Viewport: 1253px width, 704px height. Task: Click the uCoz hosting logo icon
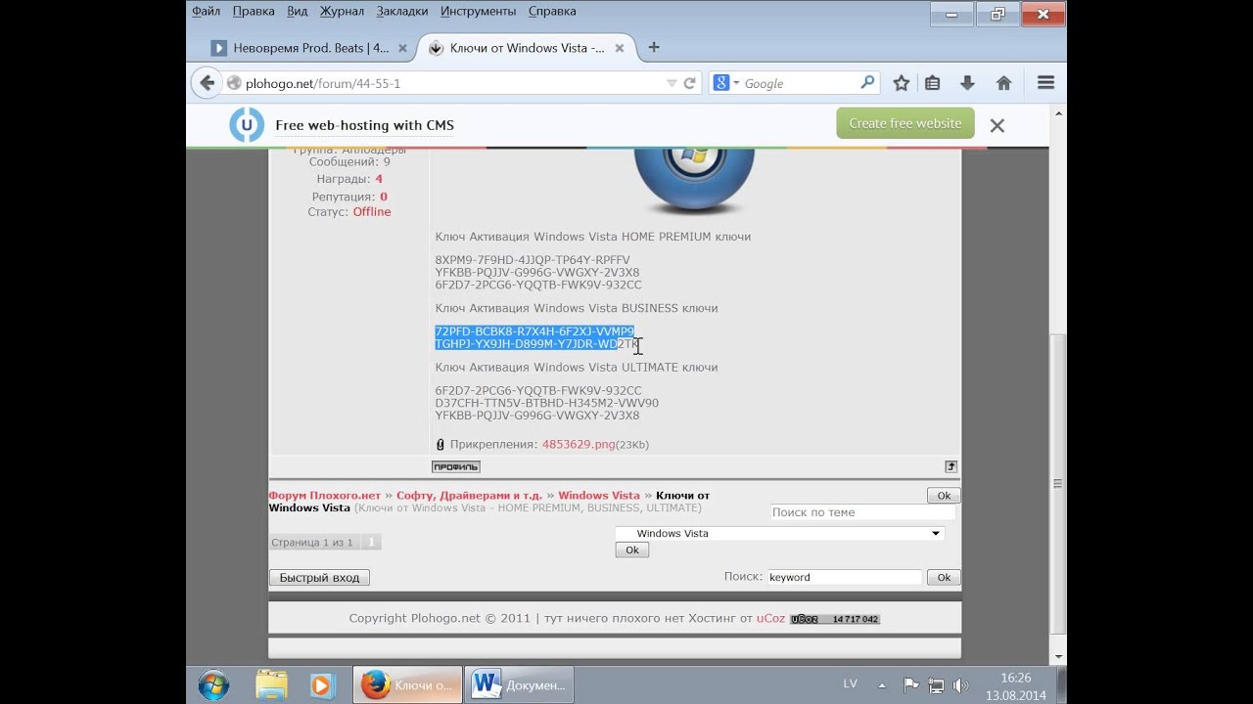point(247,125)
